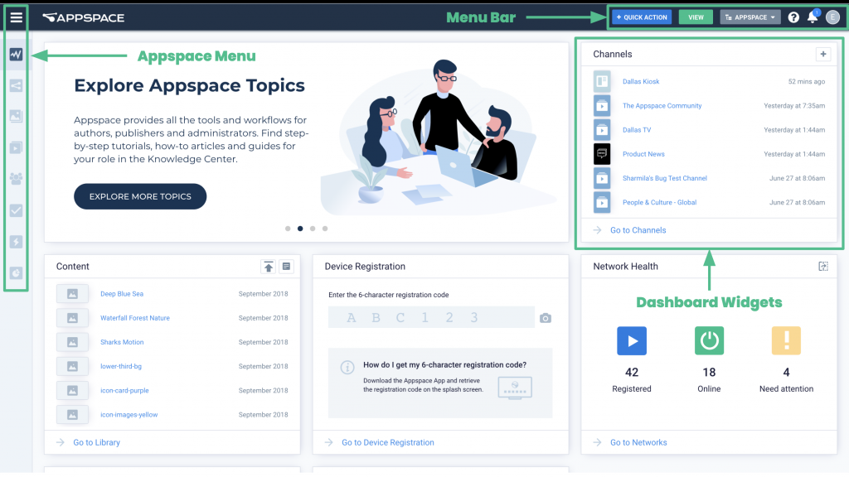Scan code with the camera icon
Viewport: 849px width, 477px height.
546,318
